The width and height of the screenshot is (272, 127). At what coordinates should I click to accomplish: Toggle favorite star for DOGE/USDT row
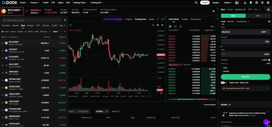click(x=2, y=88)
